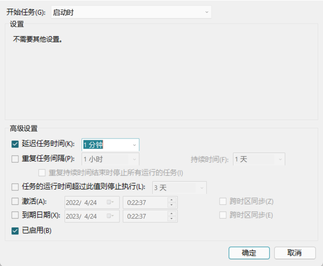Increase expiry time with up spinner
Image resolution: width=323 pixels, height=266 pixels.
(172, 214)
